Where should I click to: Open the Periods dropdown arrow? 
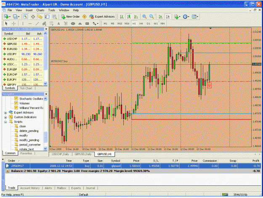click(x=189, y=17)
